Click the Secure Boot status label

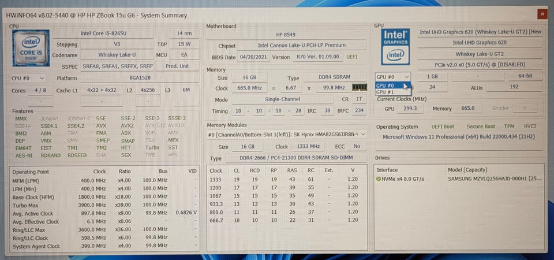(x=481, y=127)
